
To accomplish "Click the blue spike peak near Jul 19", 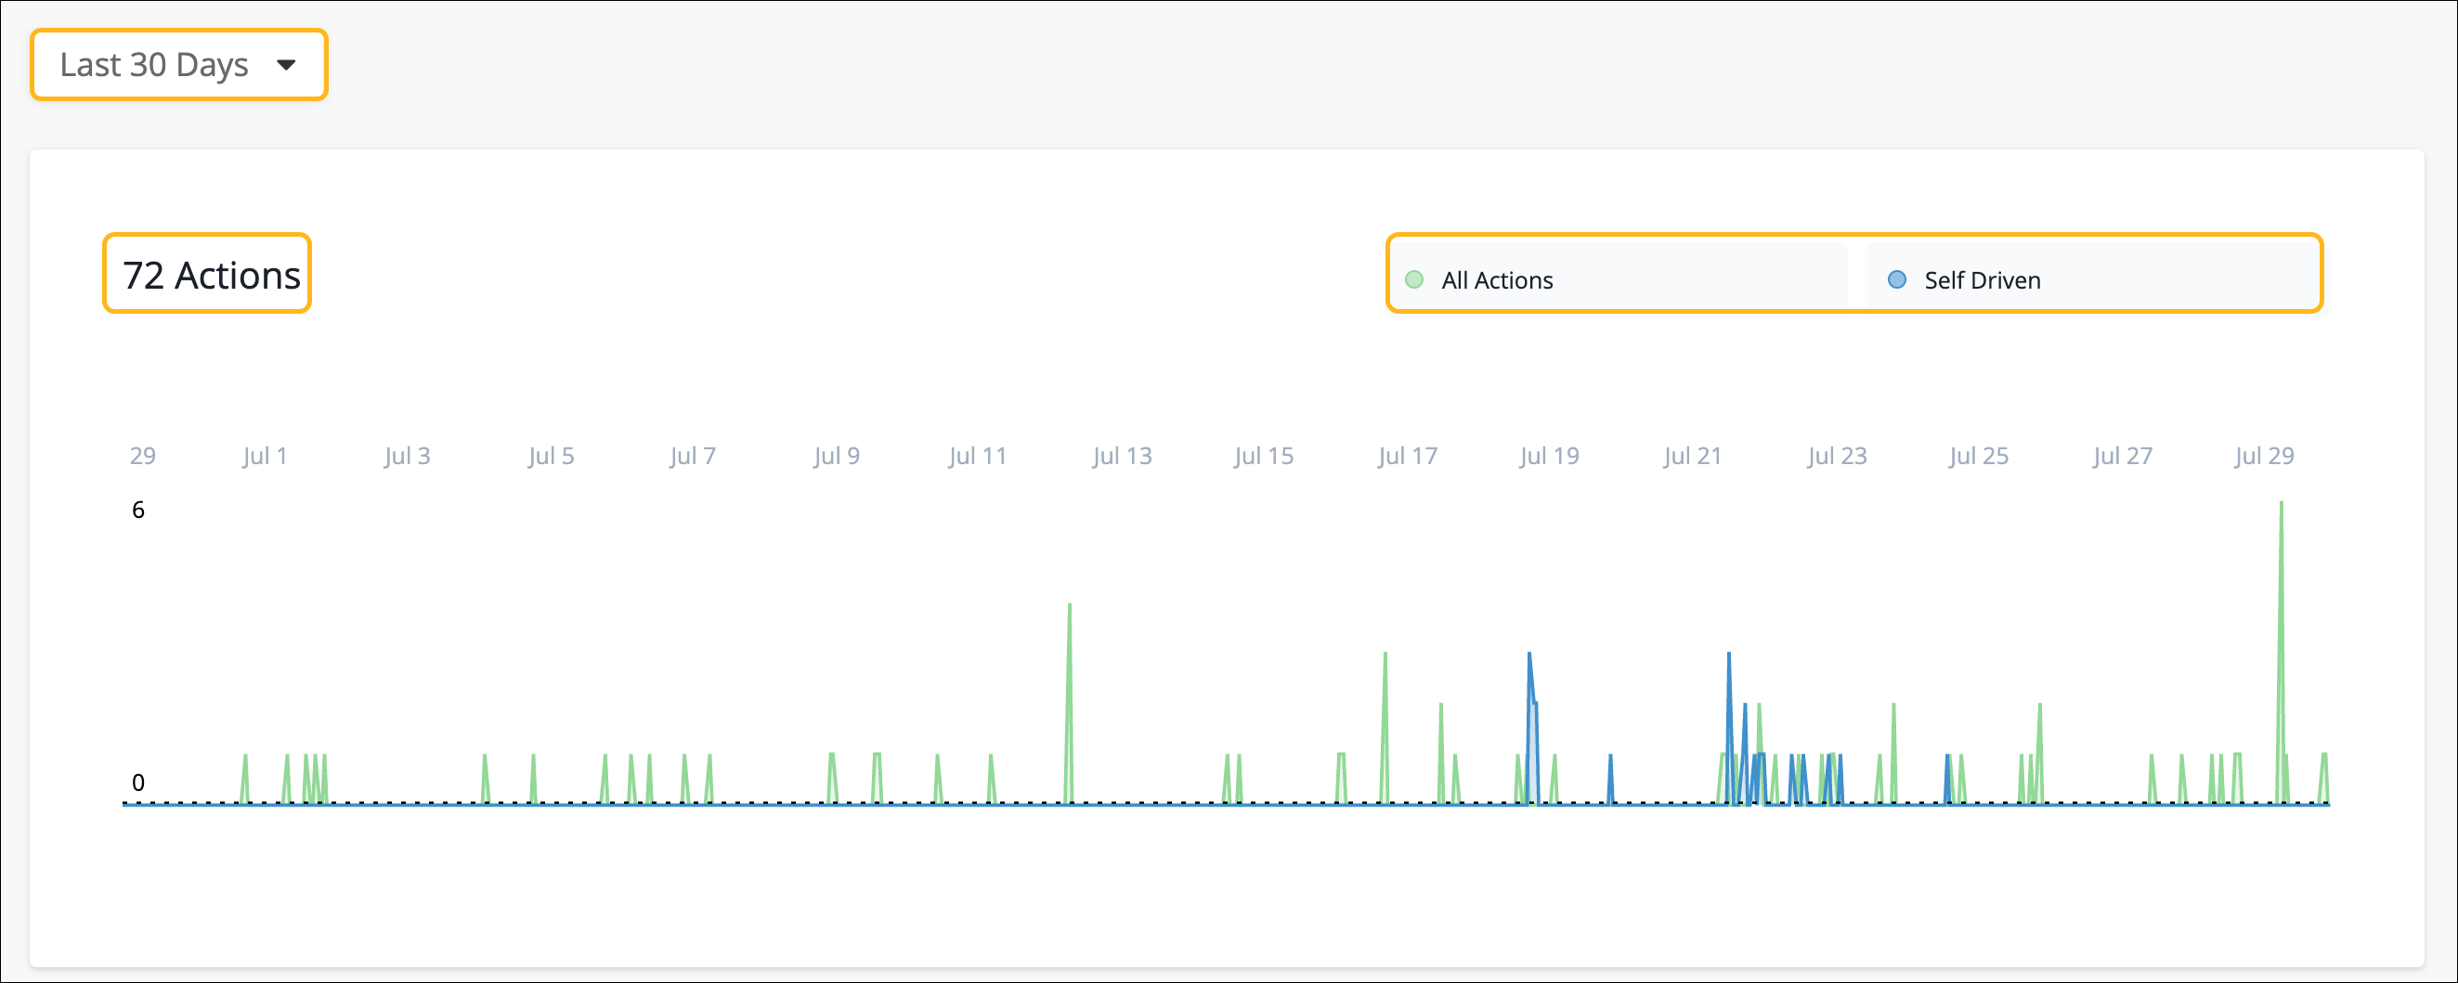I will 1528,656.
